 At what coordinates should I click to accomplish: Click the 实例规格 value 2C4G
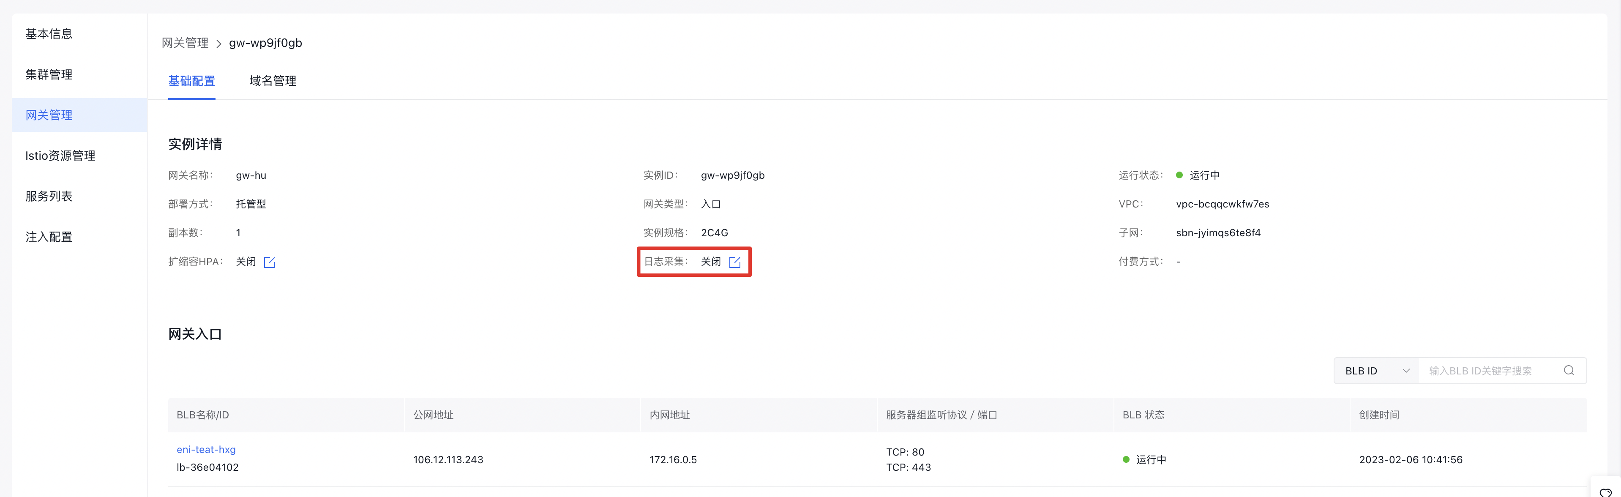[714, 233]
